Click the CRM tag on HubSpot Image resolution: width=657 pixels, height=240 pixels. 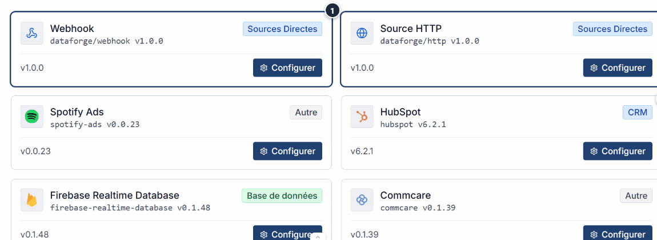click(637, 113)
